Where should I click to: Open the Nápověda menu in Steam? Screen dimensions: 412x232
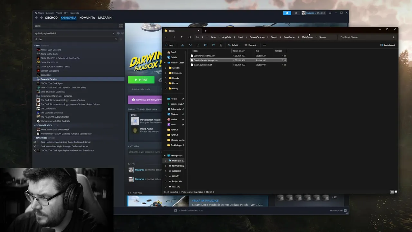[74, 13]
